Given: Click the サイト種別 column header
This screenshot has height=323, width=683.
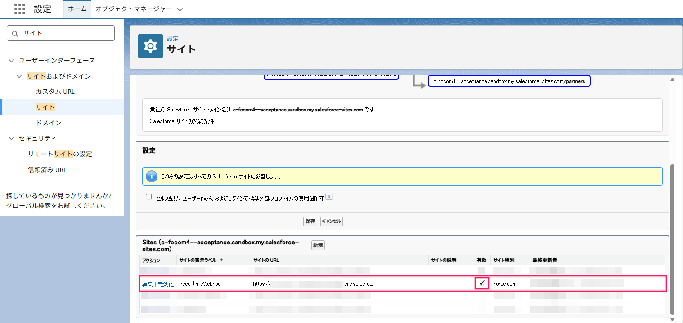Looking at the screenshot, I should [503, 260].
